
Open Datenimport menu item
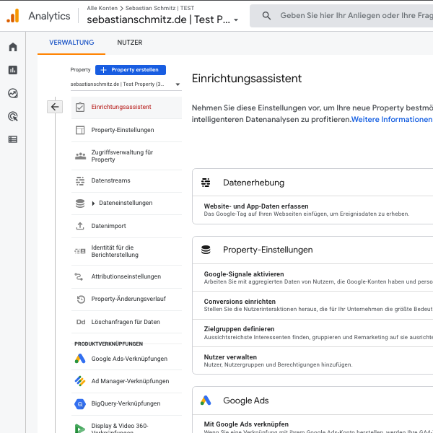coord(126,226)
